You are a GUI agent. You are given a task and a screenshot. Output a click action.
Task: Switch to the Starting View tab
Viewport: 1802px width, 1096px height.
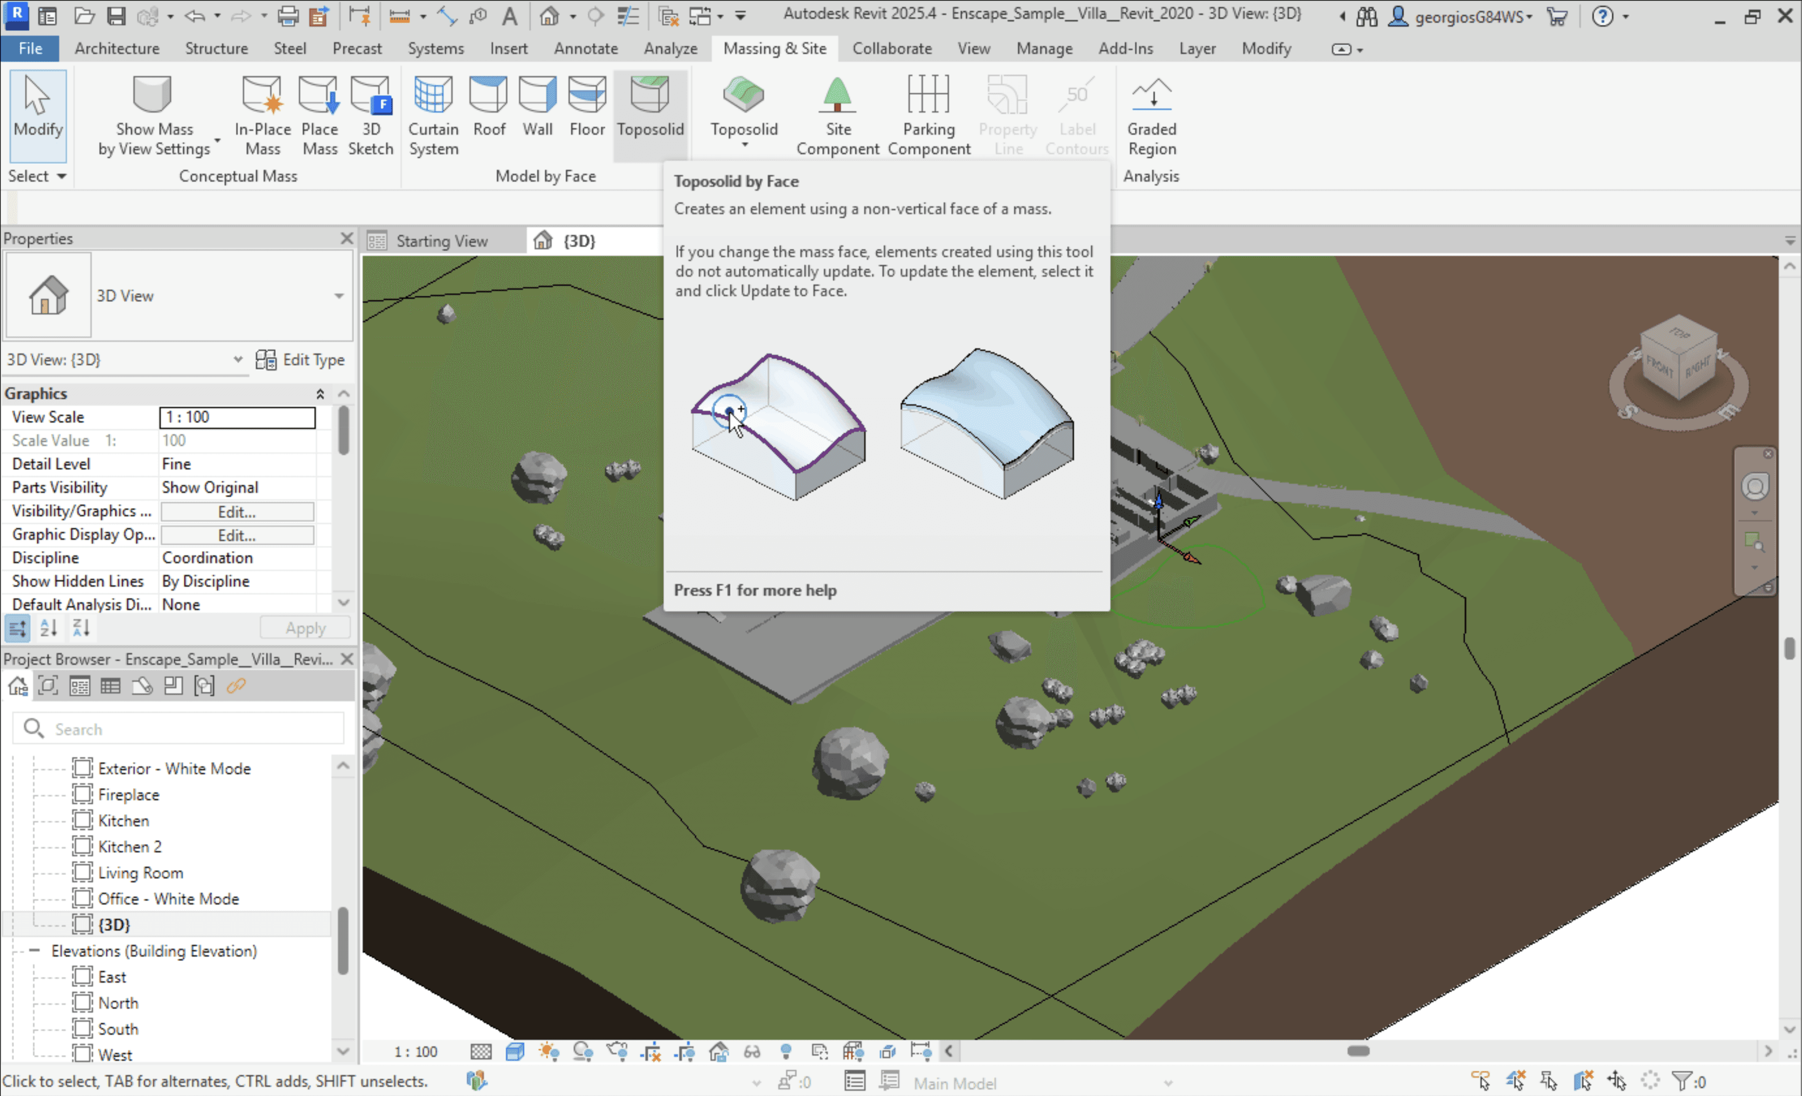[443, 240]
